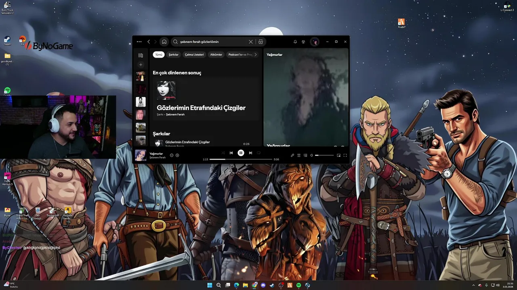Open the now-playing album cover in player bar

click(141, 155)
